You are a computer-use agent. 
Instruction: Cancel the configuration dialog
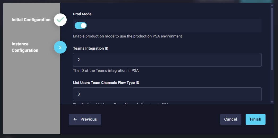coord(230,119)
